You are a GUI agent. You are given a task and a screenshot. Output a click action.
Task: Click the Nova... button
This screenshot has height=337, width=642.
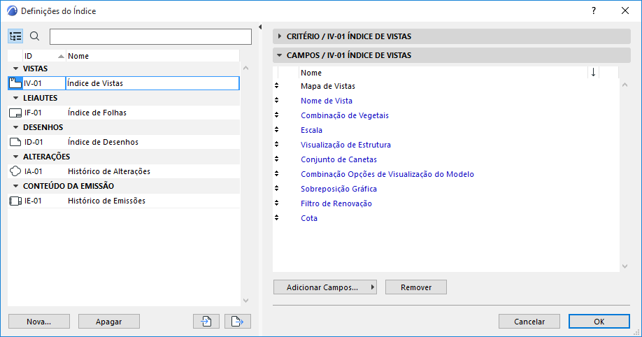click(39, 322)
